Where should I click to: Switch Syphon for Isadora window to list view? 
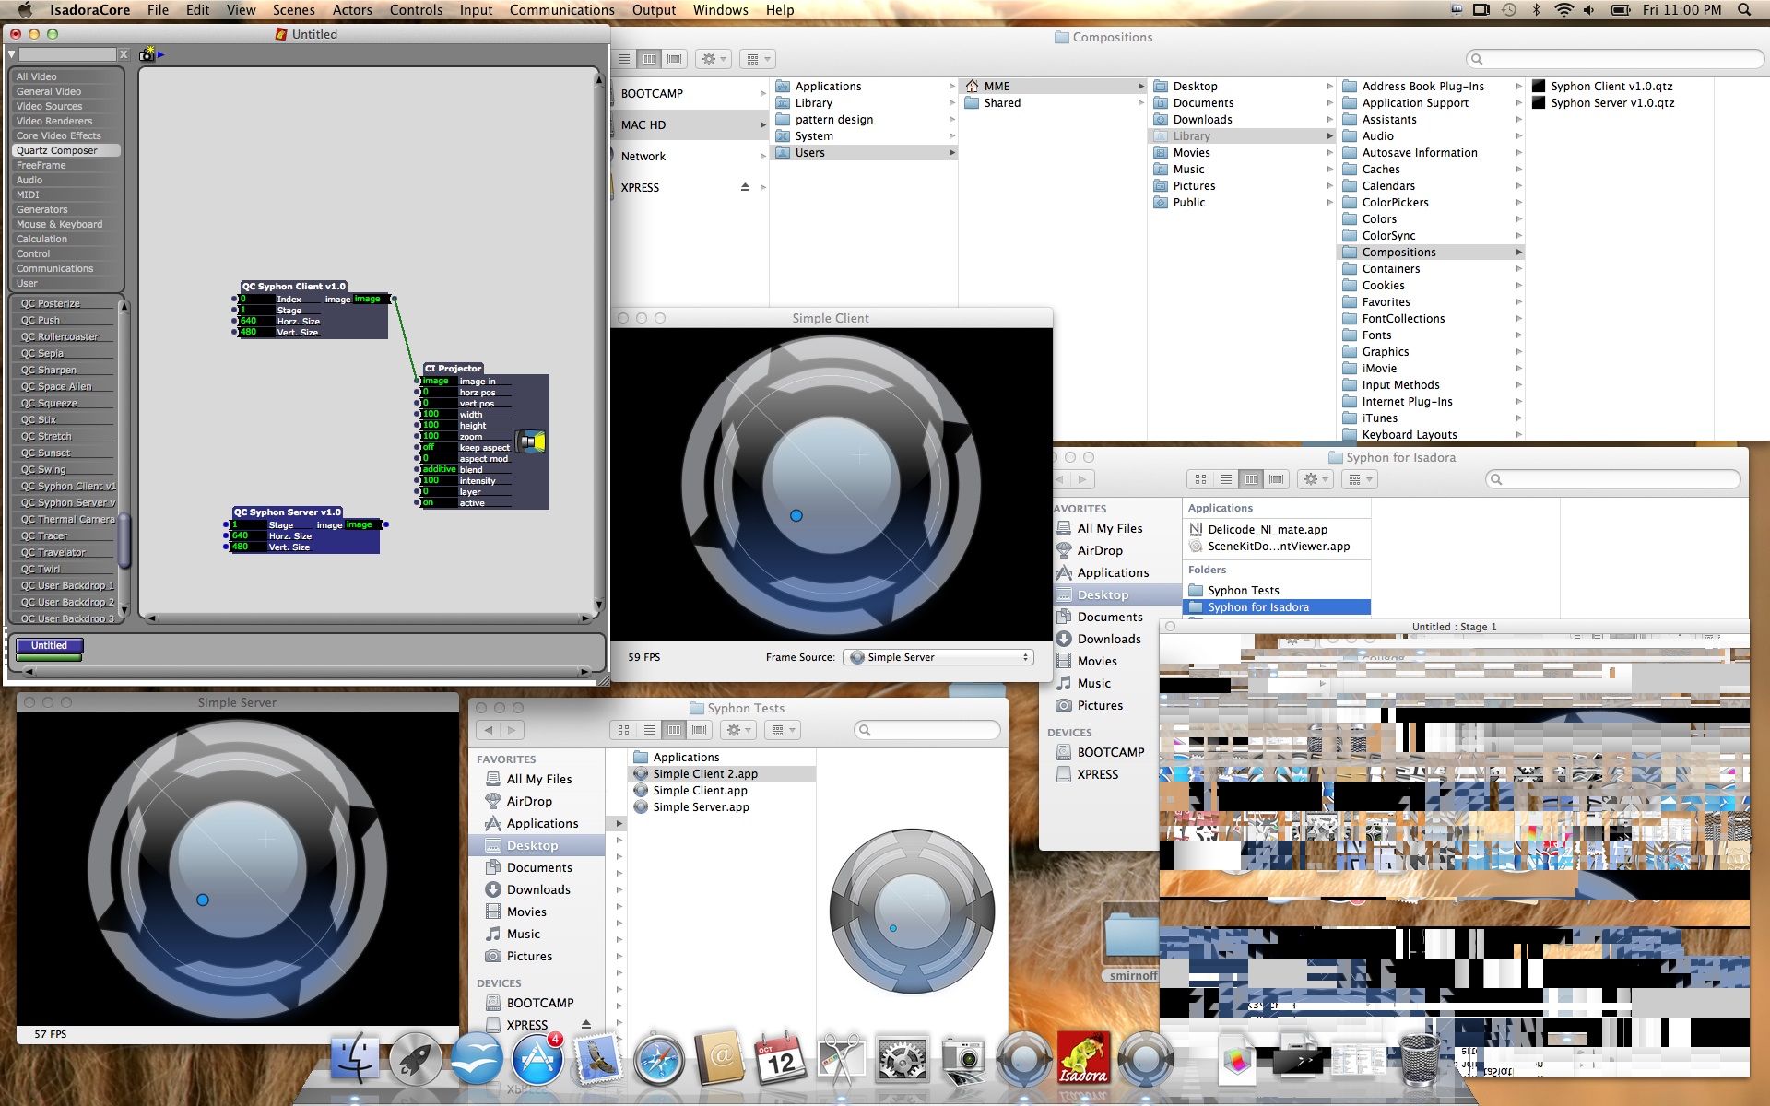point(1226,479)
